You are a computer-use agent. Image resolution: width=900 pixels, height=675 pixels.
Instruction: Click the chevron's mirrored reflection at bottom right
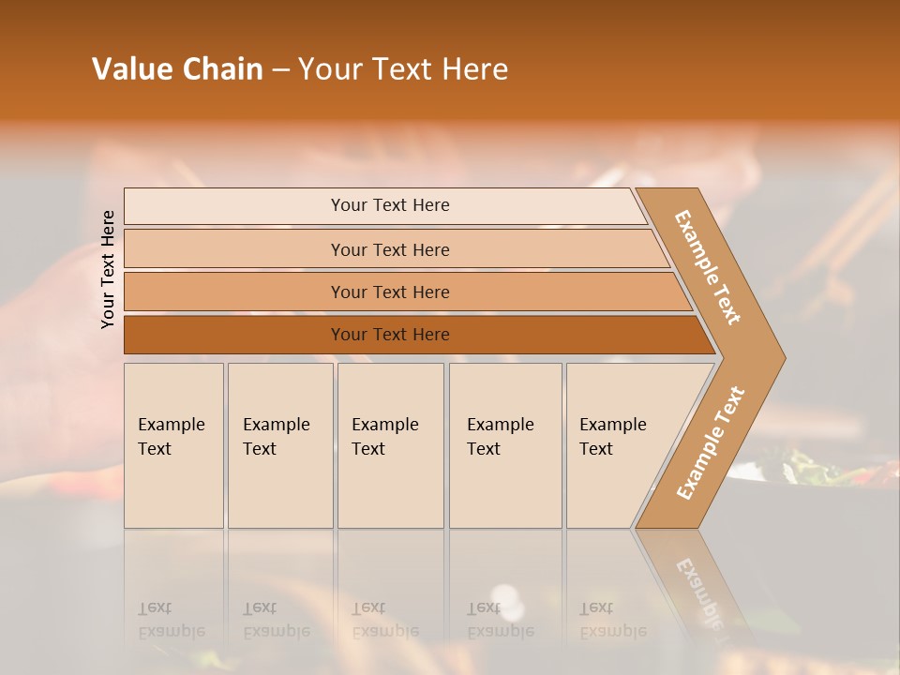point(698,586)
